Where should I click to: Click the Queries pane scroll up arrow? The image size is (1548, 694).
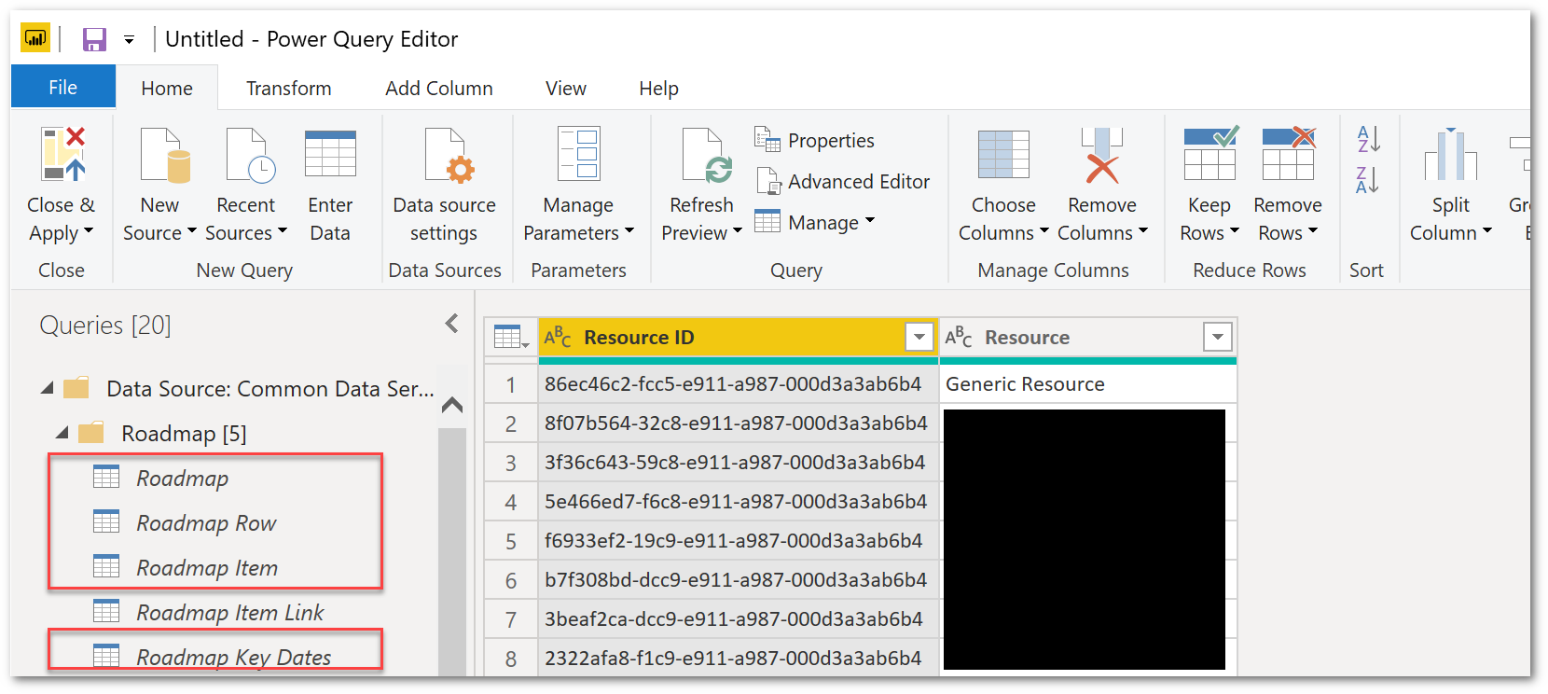point(452,405)
